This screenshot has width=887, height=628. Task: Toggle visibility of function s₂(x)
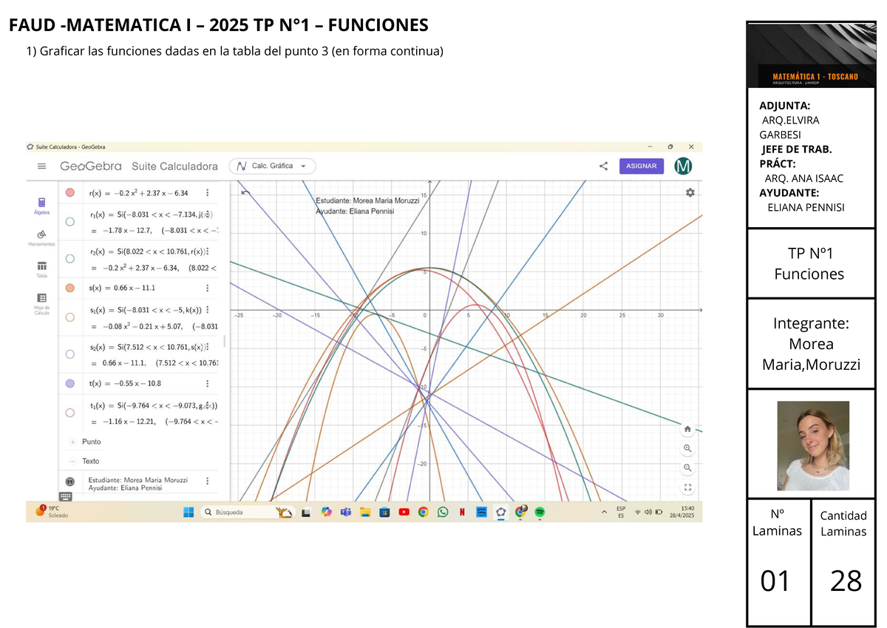(69, 354)
